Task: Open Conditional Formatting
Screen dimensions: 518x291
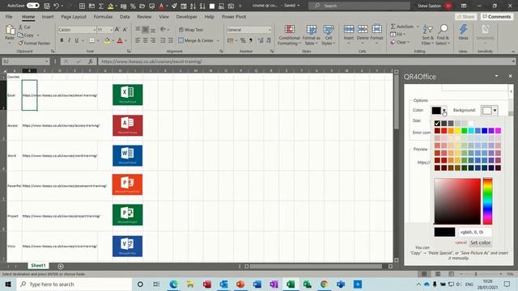Action: point(289,35)
